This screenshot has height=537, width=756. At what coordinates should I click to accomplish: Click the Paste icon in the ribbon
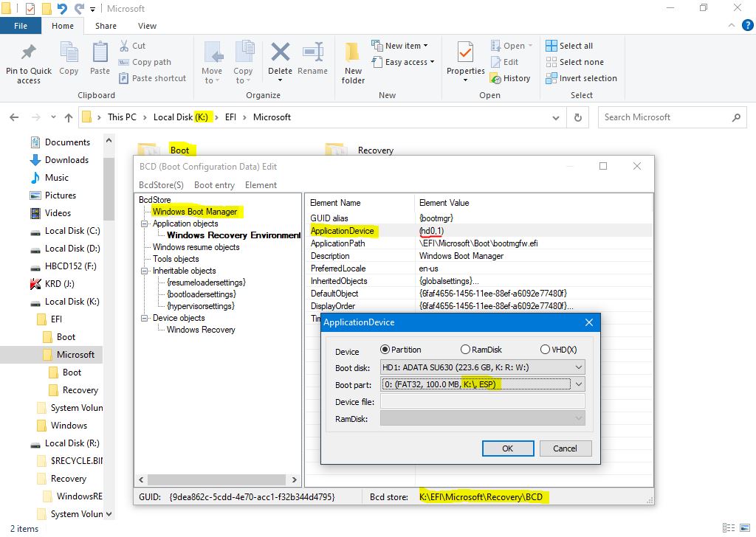(x=100, y=54)
